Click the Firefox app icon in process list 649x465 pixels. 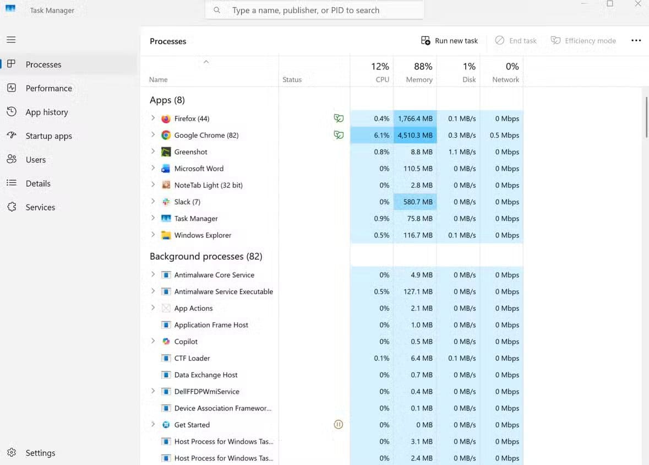coord(166,118)
